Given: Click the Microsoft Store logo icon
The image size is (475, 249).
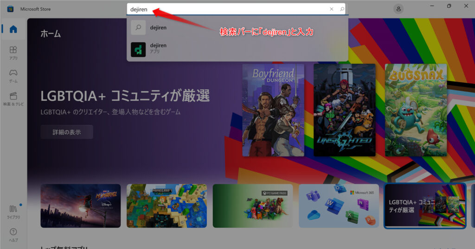Looking at the screenshot, I should pos(10,9).
